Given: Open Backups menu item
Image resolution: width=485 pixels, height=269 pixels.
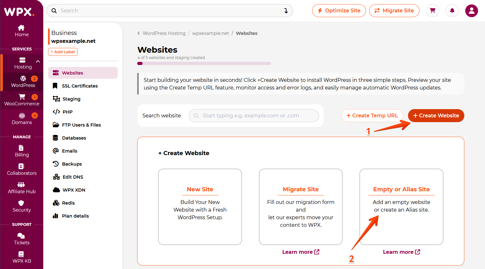Looking at the screenshot, I should [x=83, y=164].
